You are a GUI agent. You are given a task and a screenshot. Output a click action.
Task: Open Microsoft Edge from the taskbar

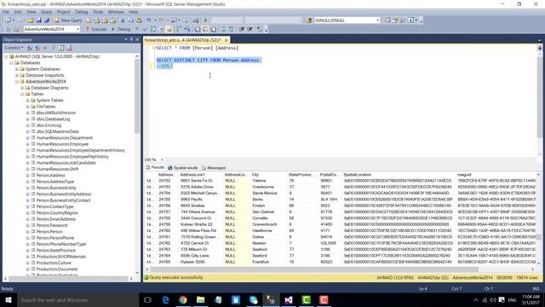[165, 300]
